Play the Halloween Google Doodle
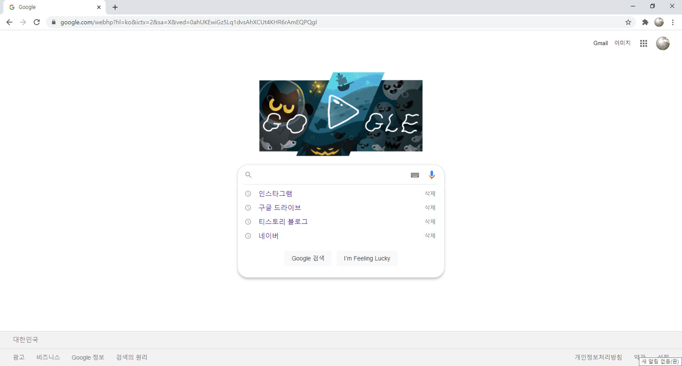 (341, 114)
